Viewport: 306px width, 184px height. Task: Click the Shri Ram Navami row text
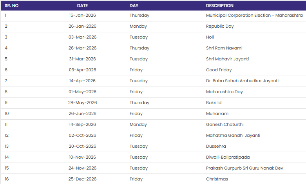(224, 48)
